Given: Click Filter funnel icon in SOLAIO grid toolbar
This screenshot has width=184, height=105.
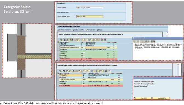Looking at the screenshot, I should pos(79,71).
